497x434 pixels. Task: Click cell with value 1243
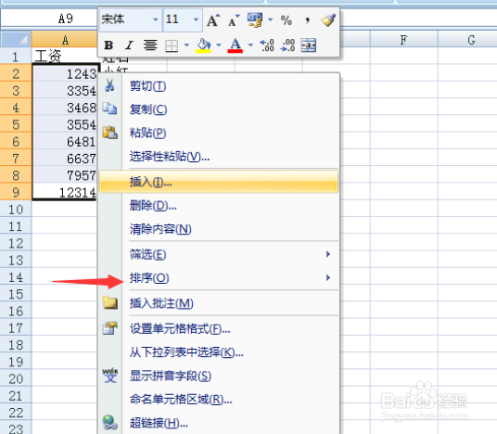(65, 73)
